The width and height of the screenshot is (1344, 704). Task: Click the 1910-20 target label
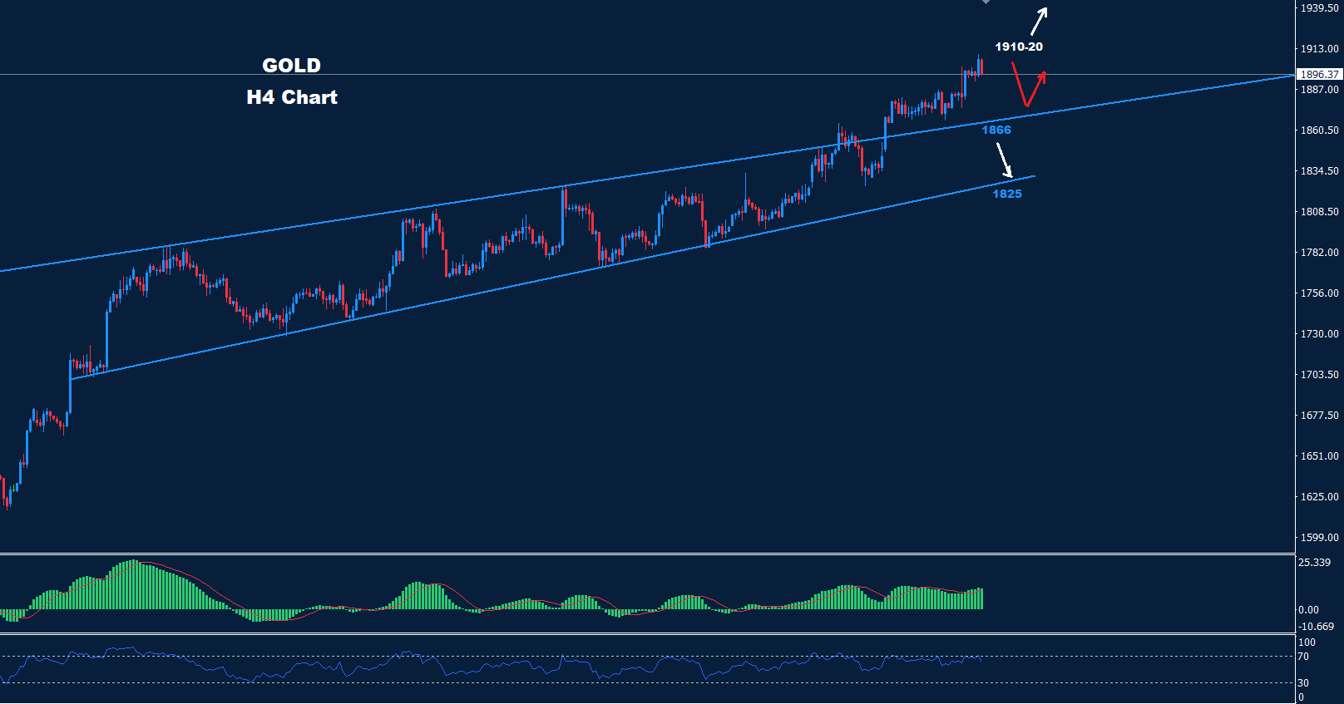coord(1018,47)
